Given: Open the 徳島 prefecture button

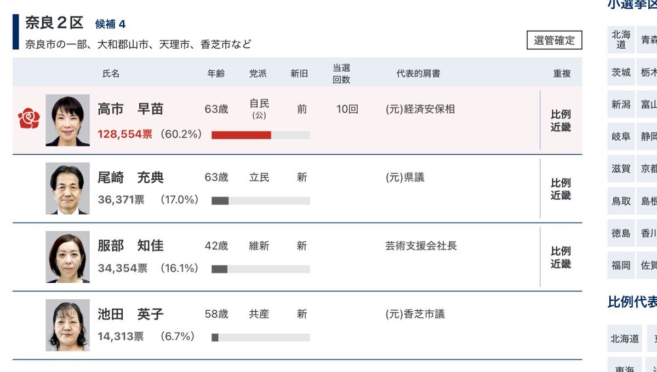Looking at the screenshot, I should coord(621,234).
